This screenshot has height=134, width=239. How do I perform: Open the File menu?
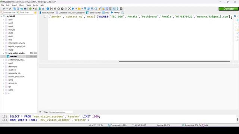point(3,5)
